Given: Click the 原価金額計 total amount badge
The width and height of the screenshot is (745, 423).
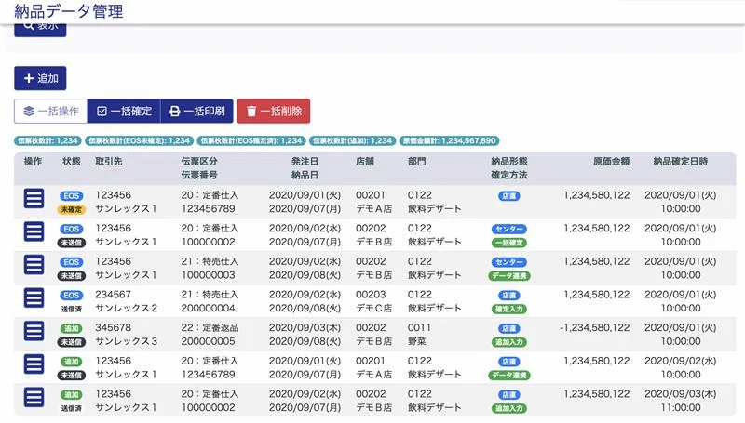Looking at the screenshot, I should (x=447, y=140).
